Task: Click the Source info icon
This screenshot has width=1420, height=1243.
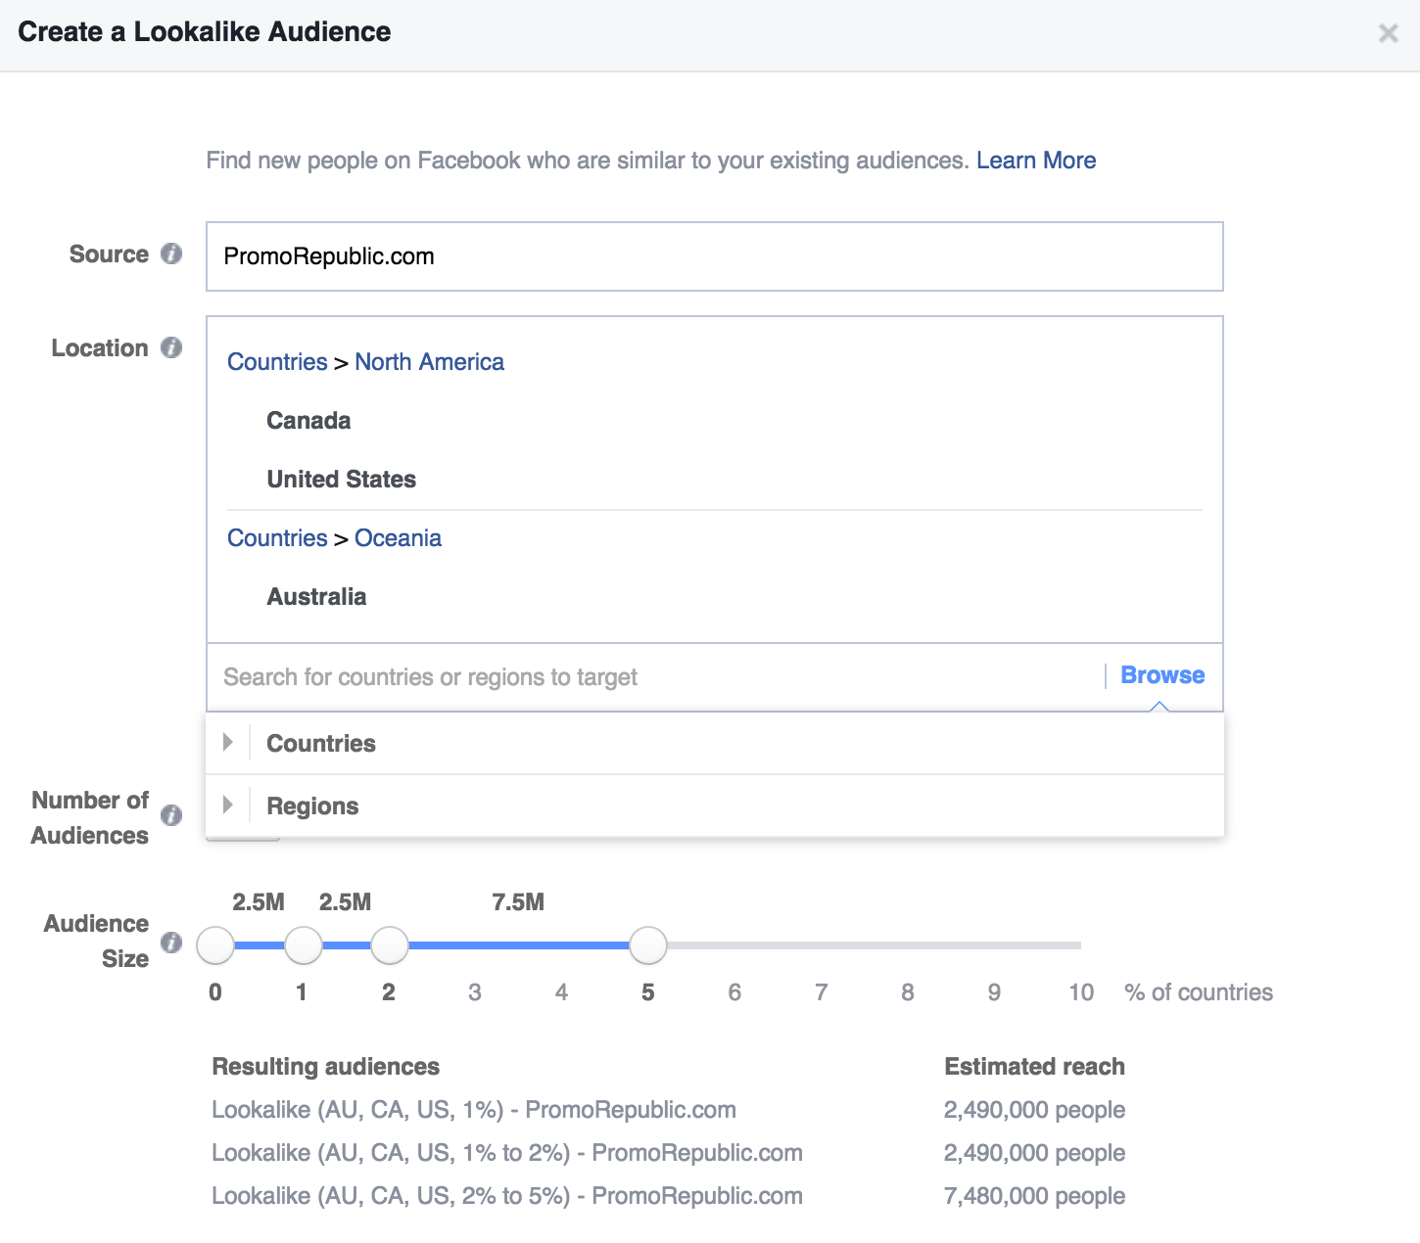Action: click(171, 253)
